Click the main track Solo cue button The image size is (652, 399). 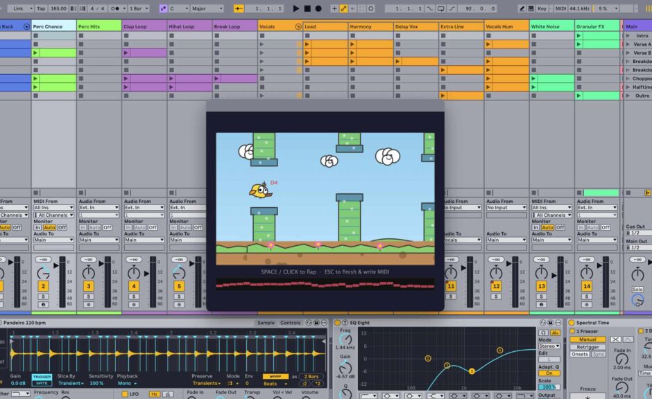[637, 290]
